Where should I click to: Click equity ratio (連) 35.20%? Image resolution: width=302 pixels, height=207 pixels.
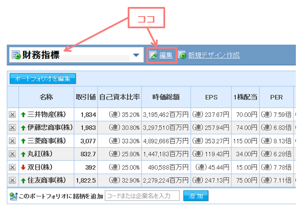pos(124,115)
